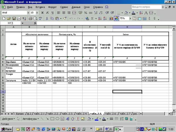Viewport: 176px width, 132px height.
Task: Click the taskbar Excel window button
Action: [x=119, y=129]
